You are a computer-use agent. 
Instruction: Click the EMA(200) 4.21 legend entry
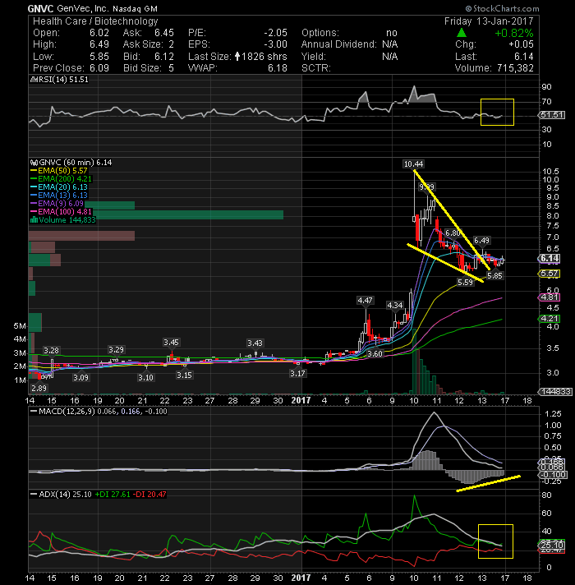61,179
